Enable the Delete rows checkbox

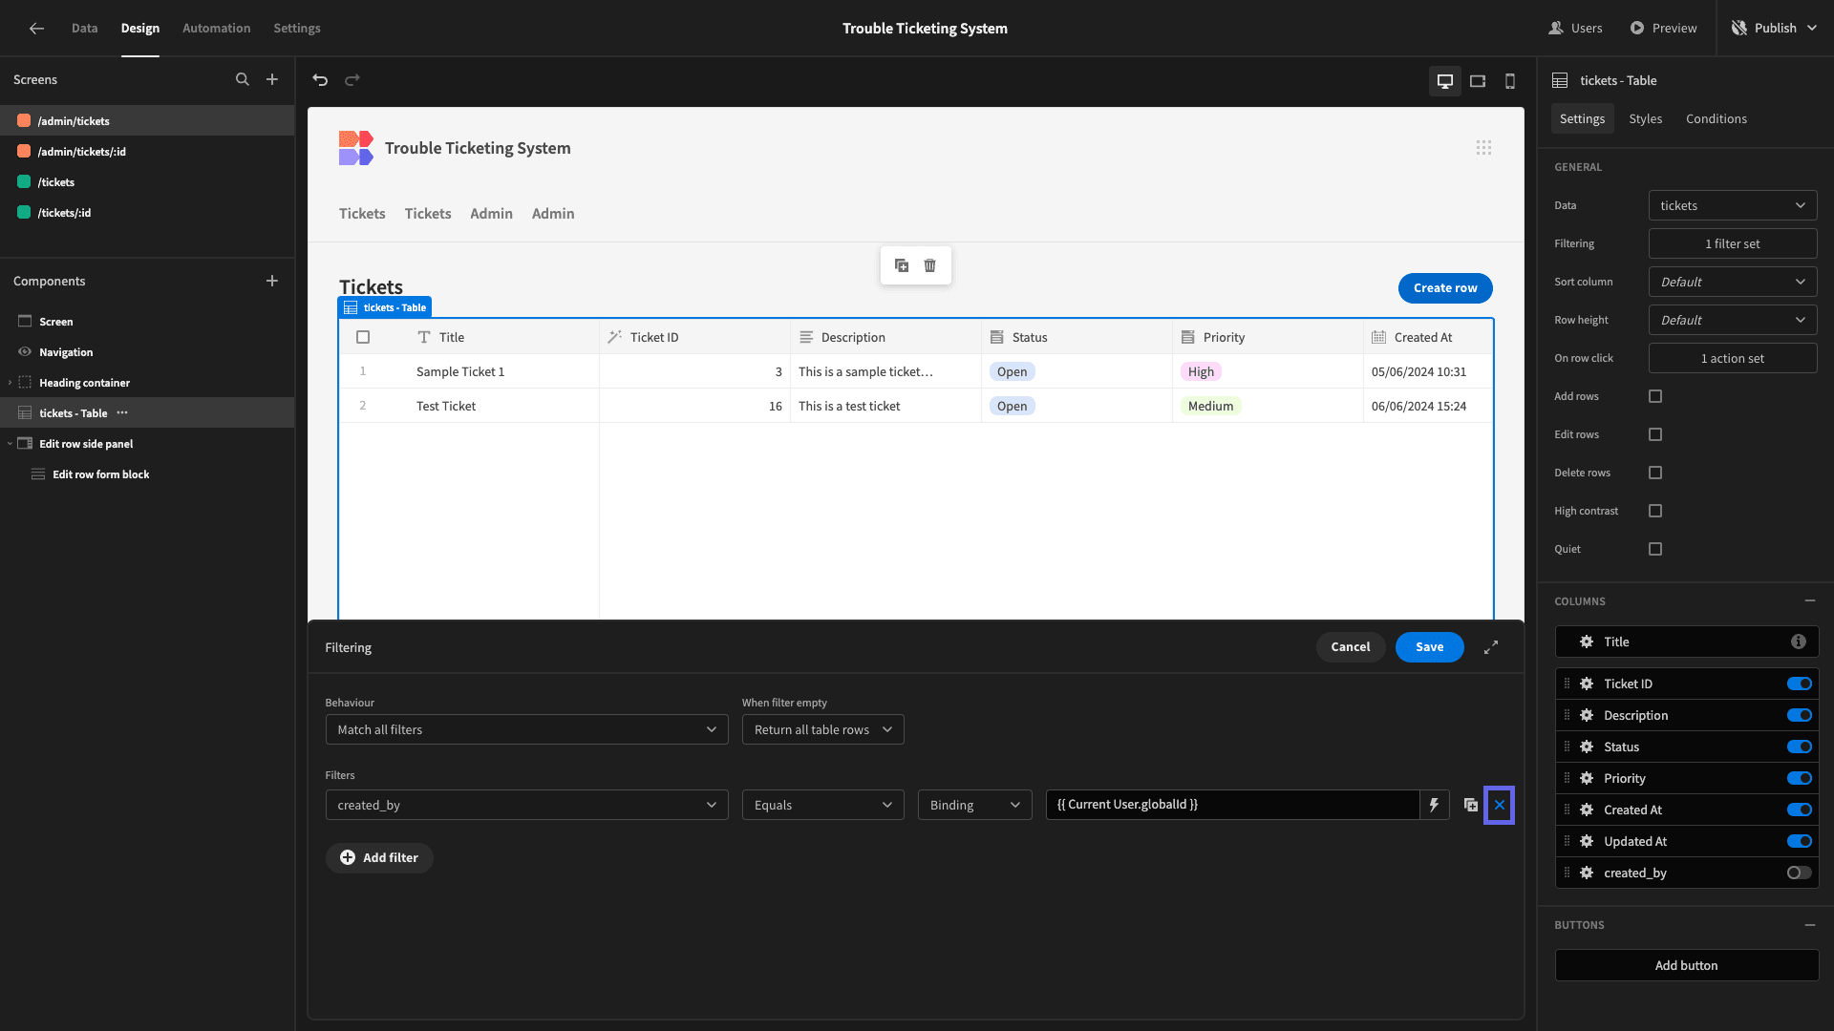[1655, 473]
